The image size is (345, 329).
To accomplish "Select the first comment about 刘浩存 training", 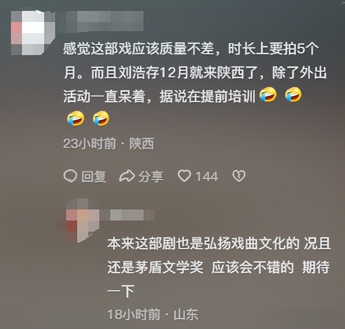I will [x=195, y=85].
